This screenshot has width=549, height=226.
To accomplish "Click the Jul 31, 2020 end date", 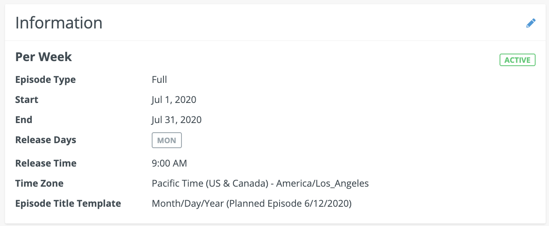I will point(176,120).
